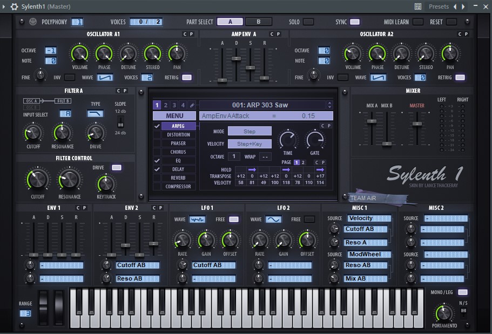
Task: Click the Reset button
Action: 451,22
